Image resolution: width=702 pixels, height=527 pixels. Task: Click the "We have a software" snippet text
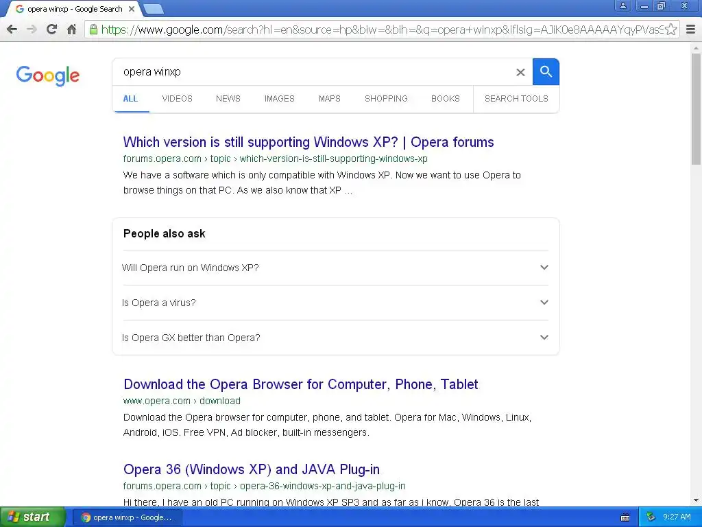pos(322,183)
